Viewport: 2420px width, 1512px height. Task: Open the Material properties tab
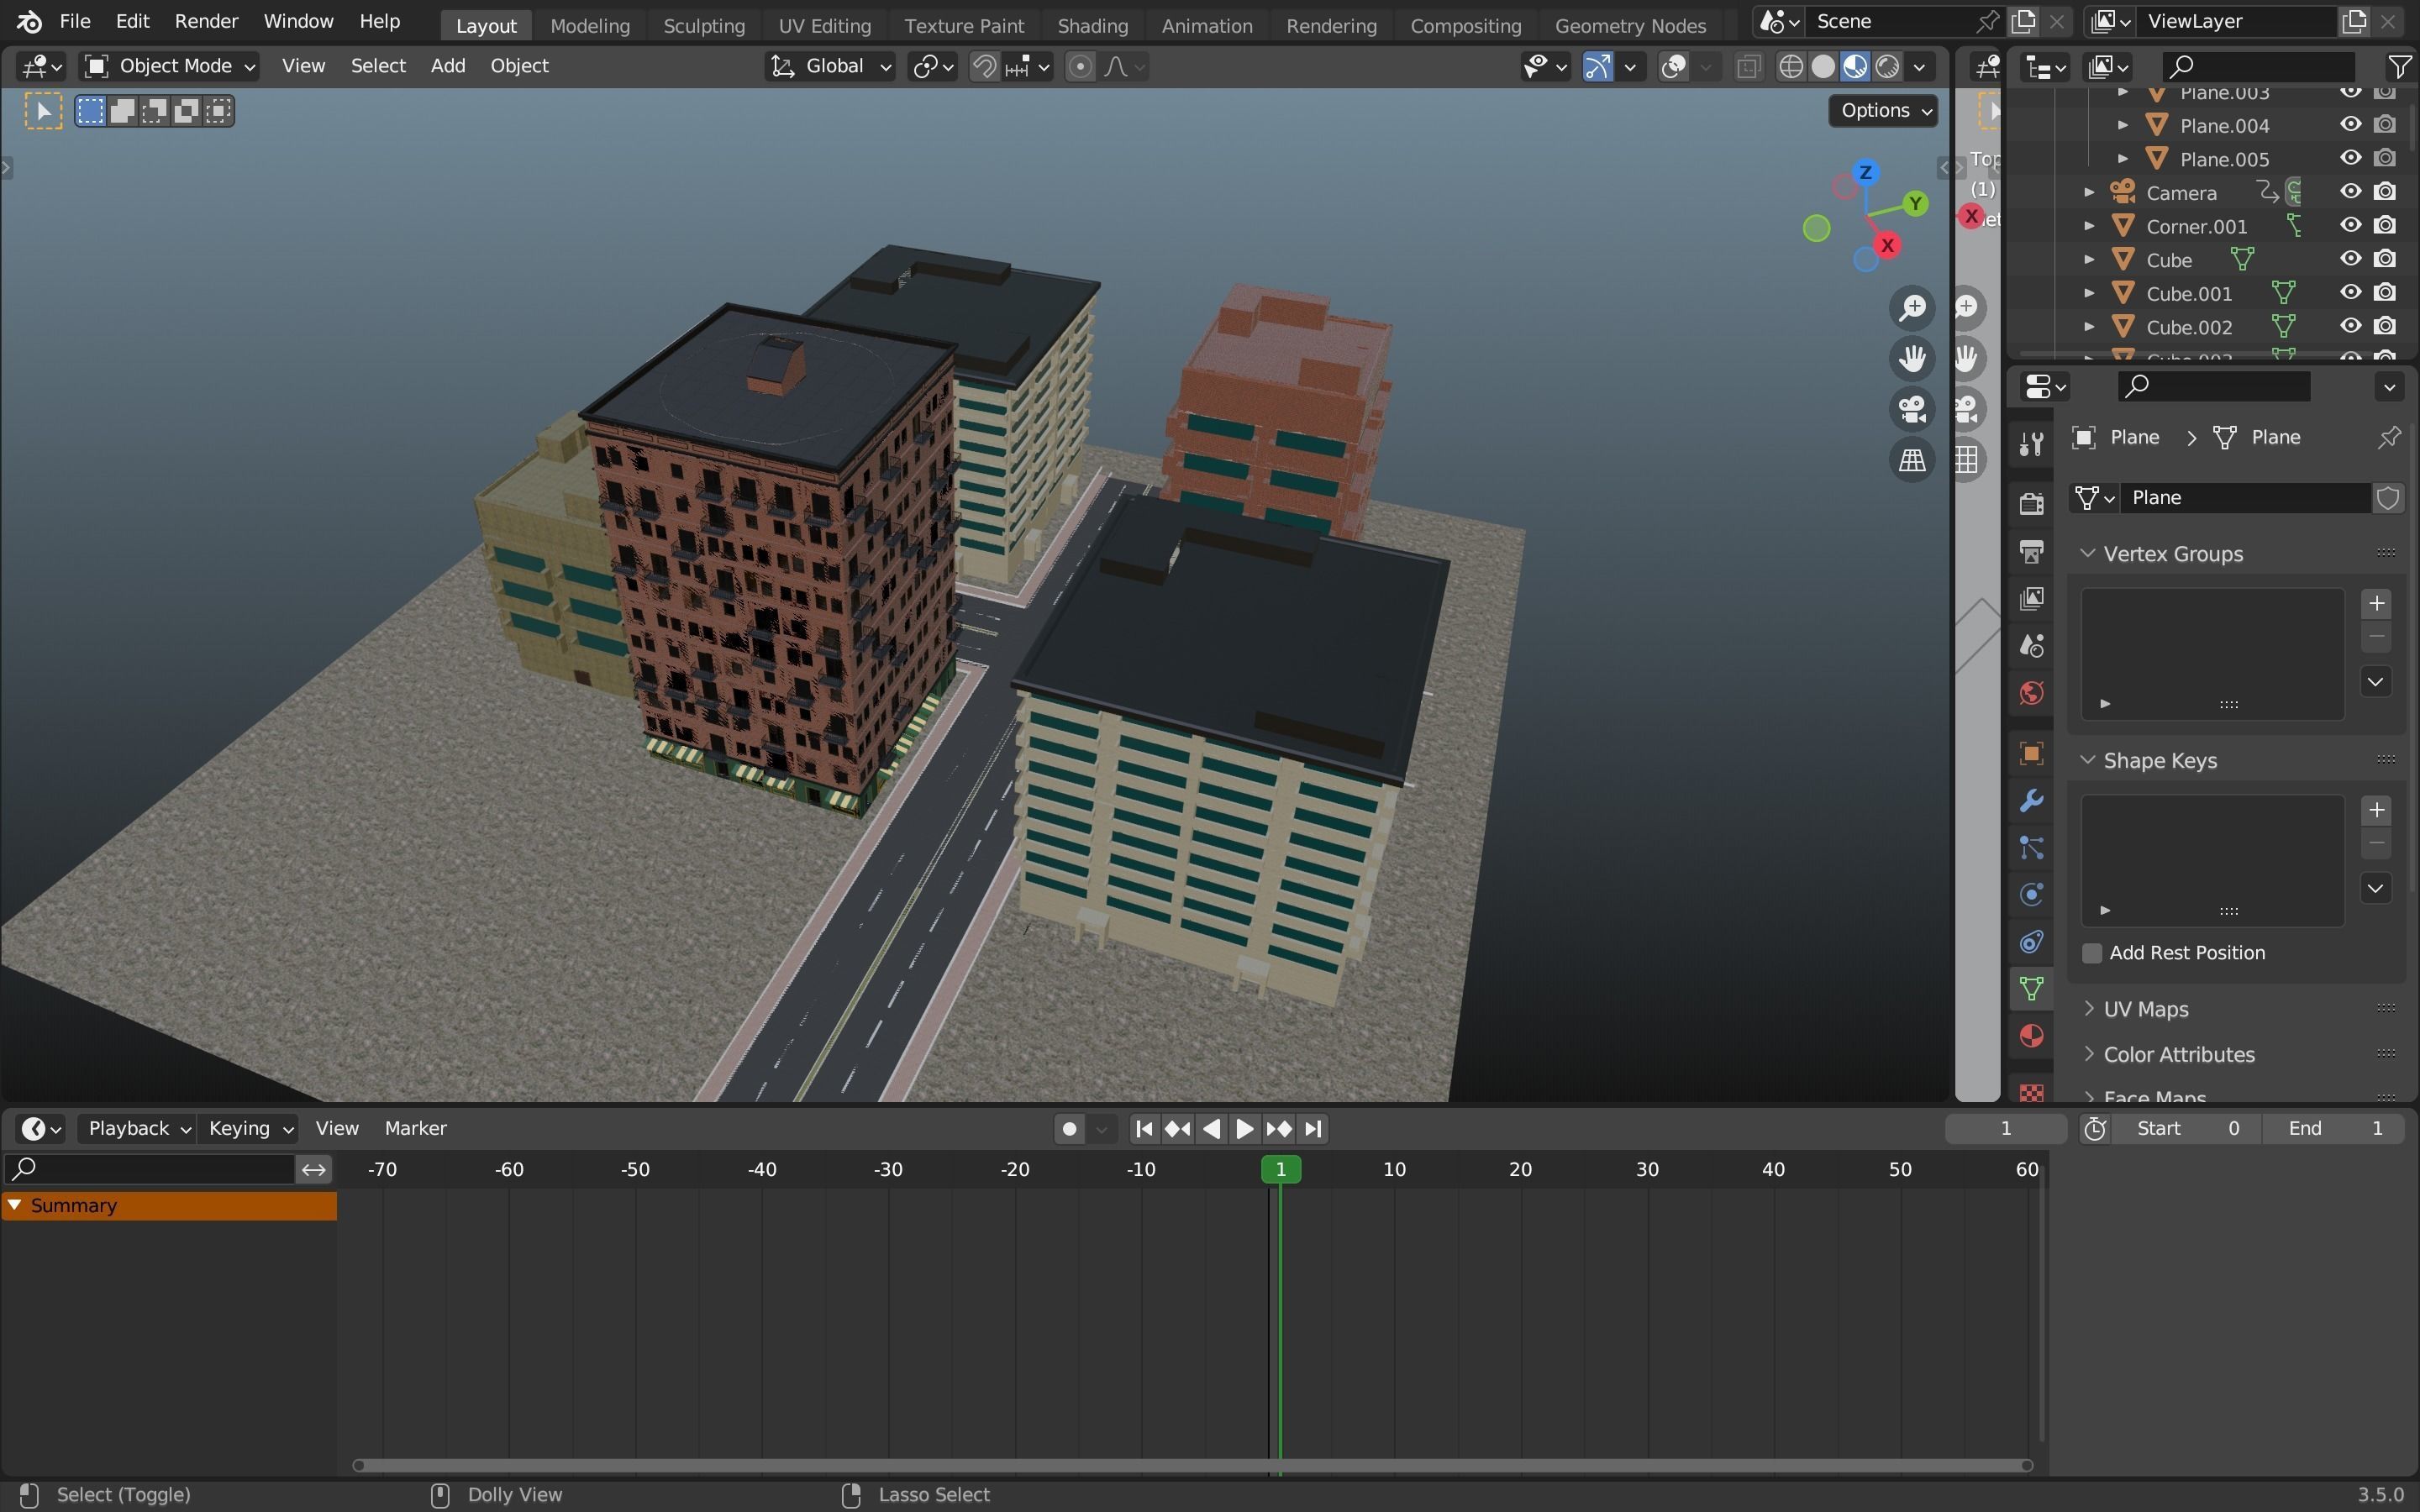(x=2031, y=1036)
